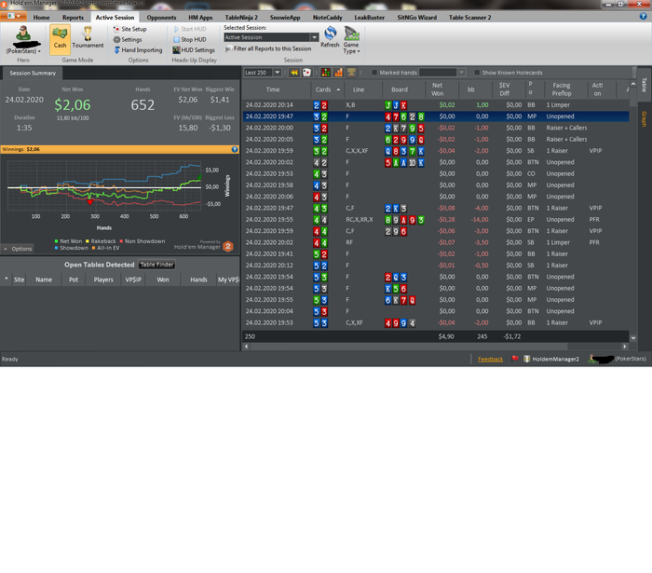Click the playing cards replayer icon
The image size is (652, 573).
click(x=306, y=73)
